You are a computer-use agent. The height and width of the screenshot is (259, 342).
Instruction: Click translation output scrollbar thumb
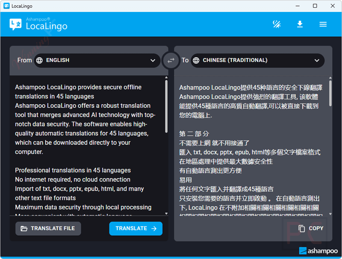[x=330, y=93]
